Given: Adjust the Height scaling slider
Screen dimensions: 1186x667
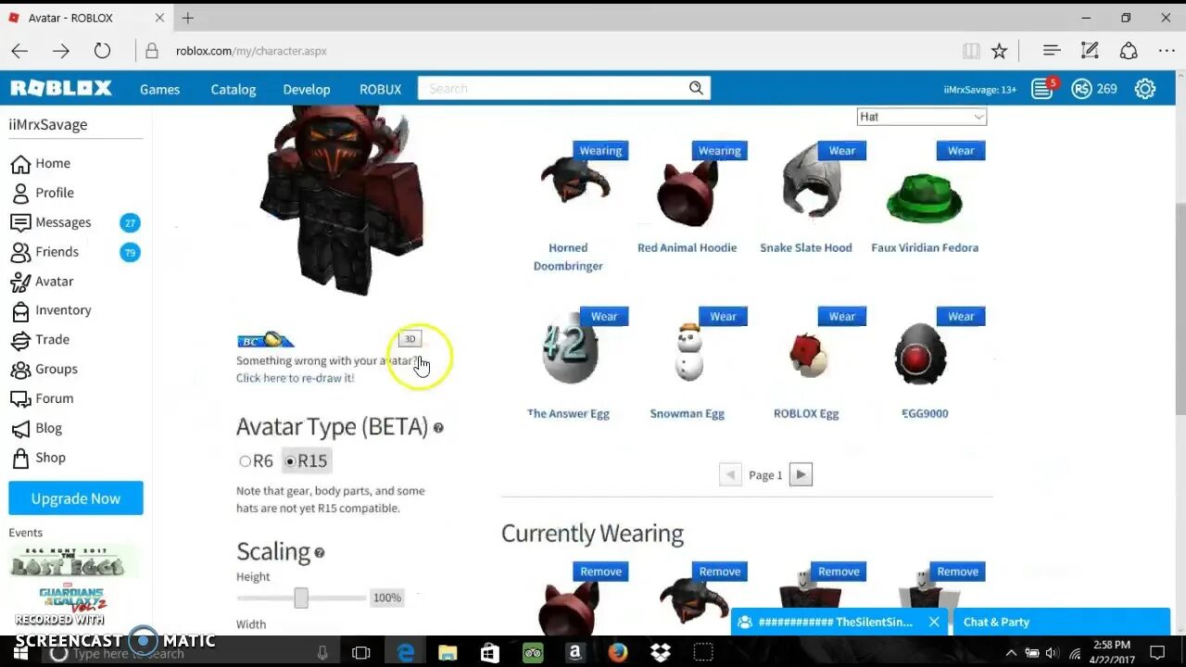Looking at the screenshot, I should 301,598.
